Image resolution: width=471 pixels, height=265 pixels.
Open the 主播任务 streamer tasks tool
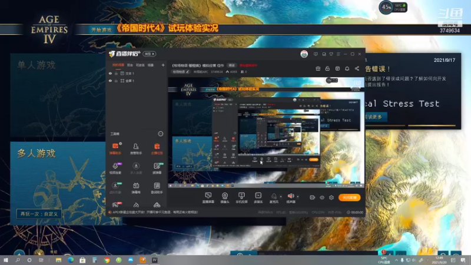157,148
